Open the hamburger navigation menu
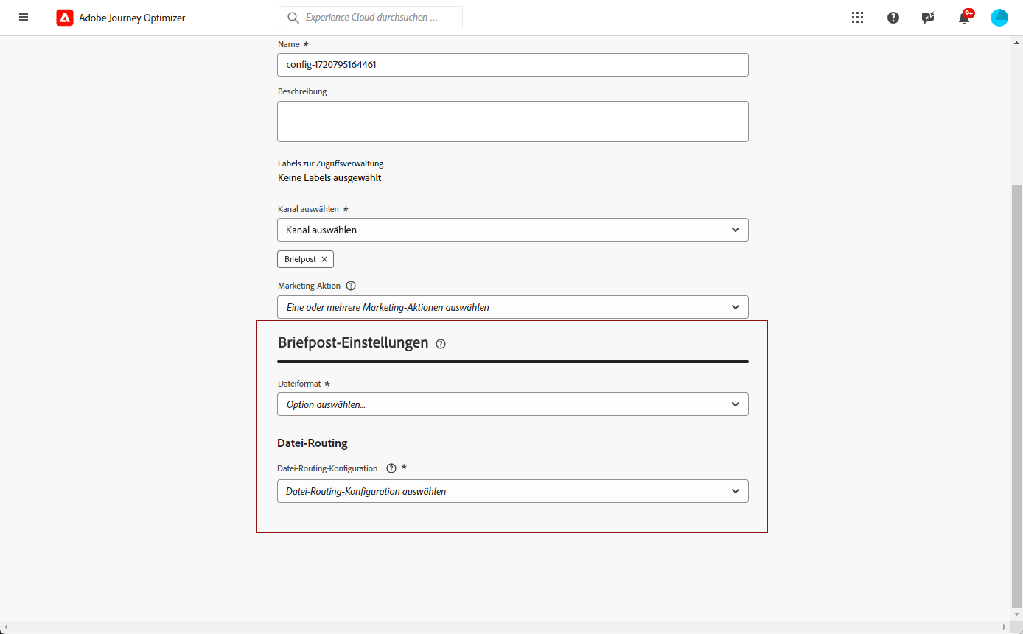 pos(24,17)
